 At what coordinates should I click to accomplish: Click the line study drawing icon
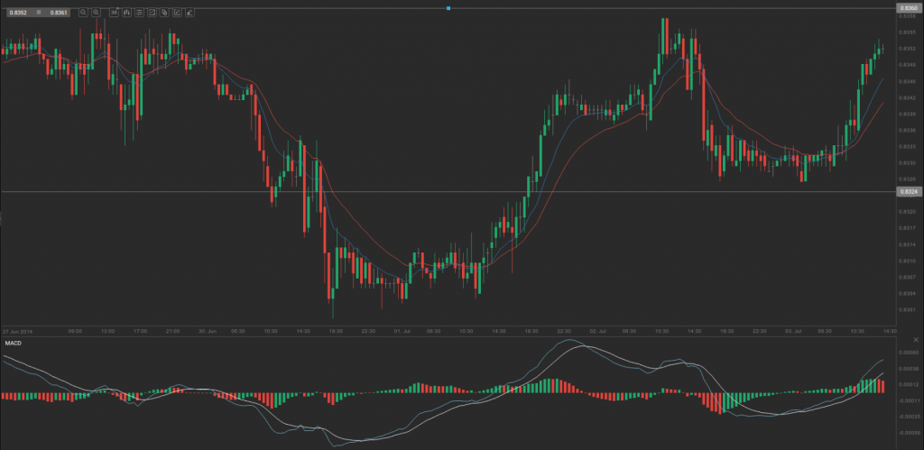click(152, 13)
